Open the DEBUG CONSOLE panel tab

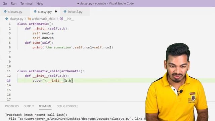(67, 106)
